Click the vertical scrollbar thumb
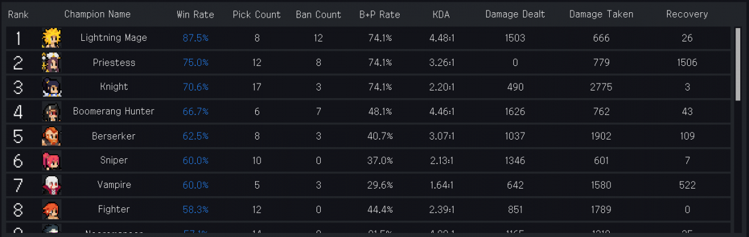The height and width of the screenshot is (237, 749). (x=738, y=64)
